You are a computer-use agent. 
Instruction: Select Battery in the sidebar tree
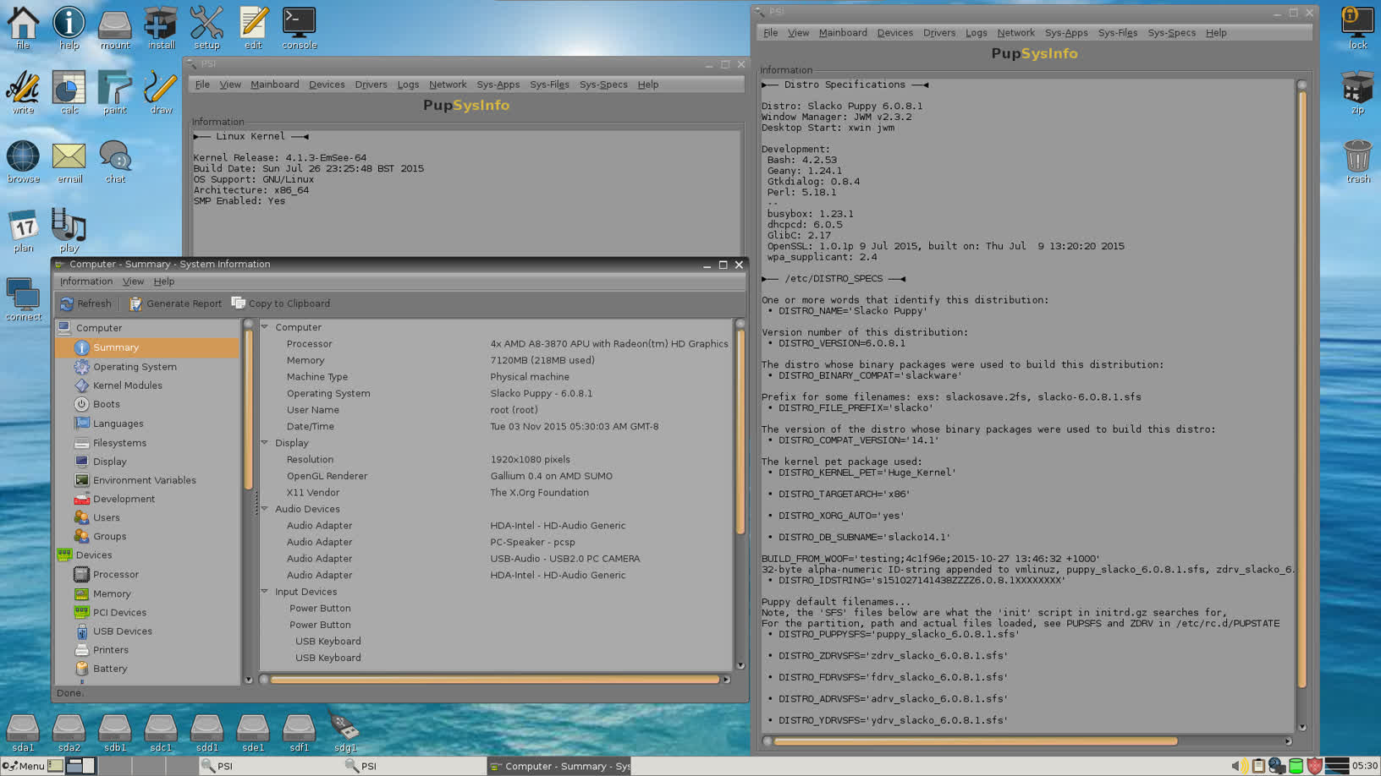[x=110, y=669]
